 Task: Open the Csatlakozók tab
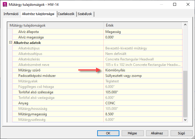click(66, 14)
